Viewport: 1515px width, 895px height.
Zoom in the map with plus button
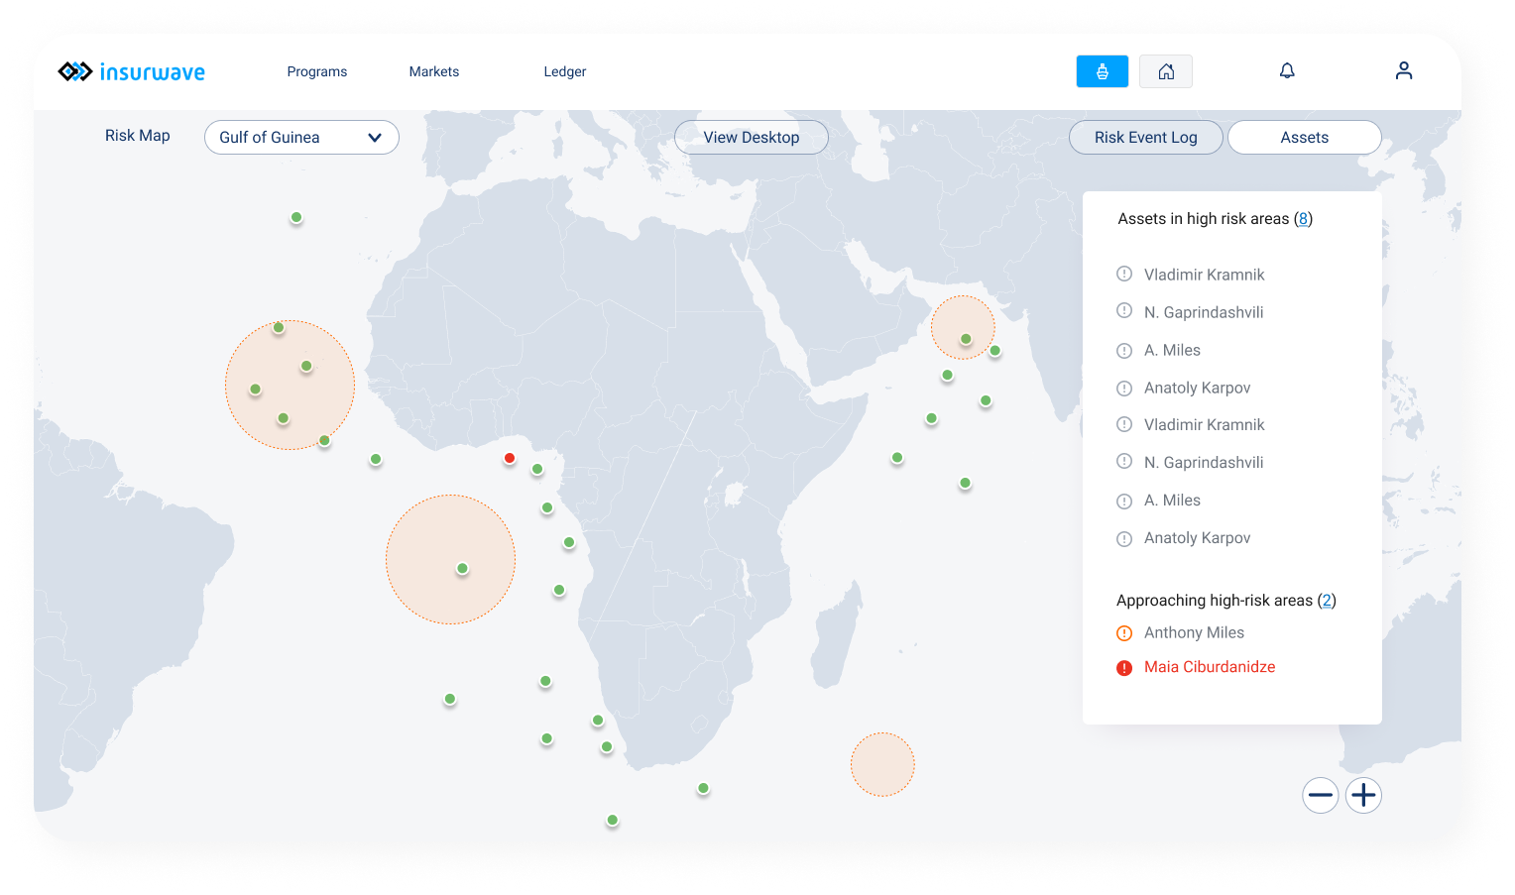(1363, 795)
